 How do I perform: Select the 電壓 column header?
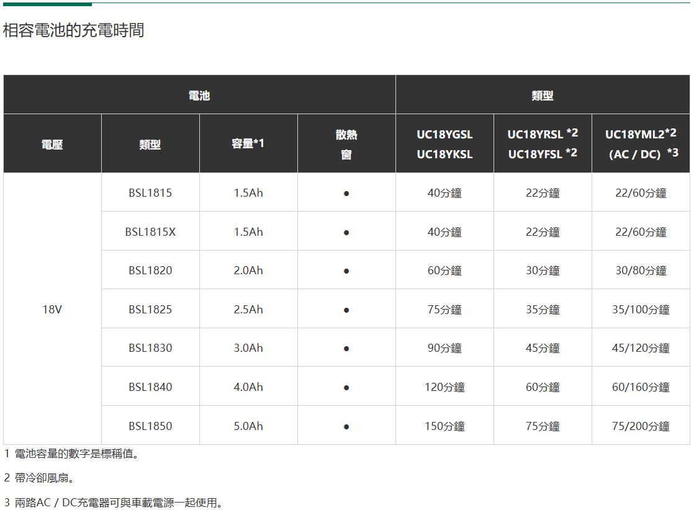click(52, 144)
